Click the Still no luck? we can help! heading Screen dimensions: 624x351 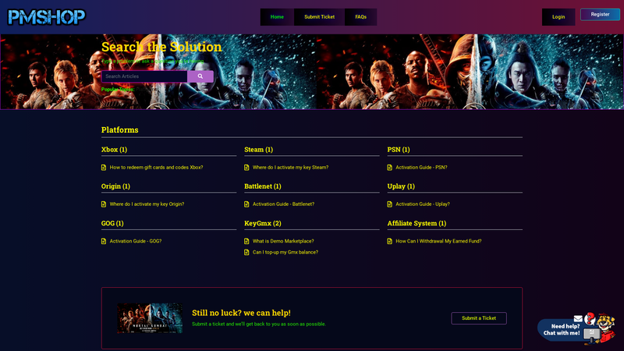241,314
